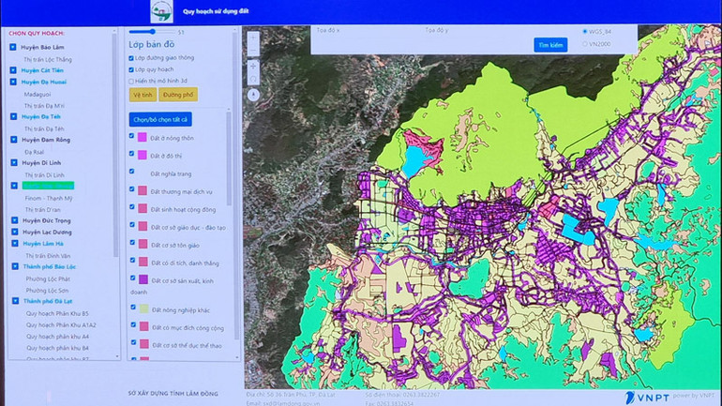722x406 pixels.
Task: Toggle the Huyện Đức Trọng expander
Action: [x=13, y=220]
